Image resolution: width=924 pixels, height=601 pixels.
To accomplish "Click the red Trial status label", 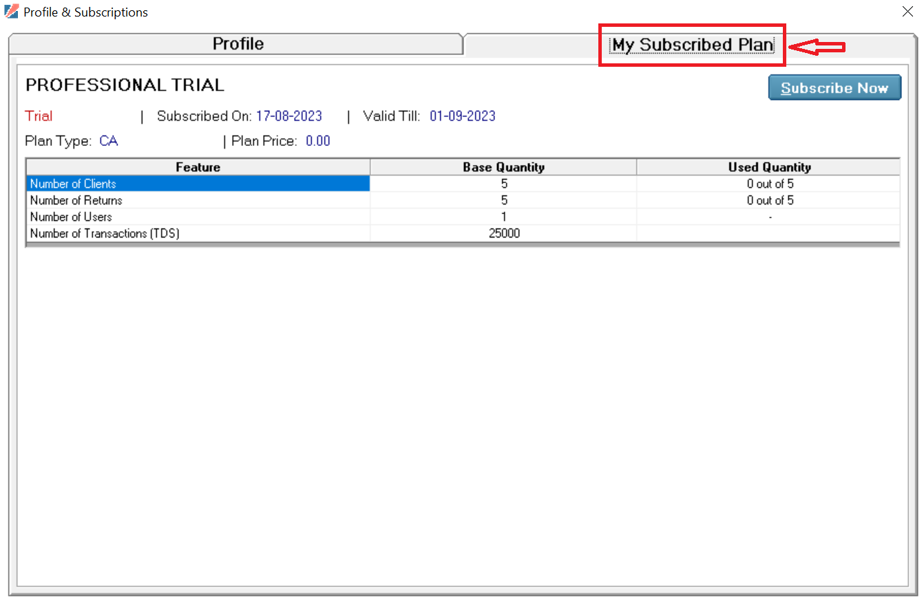I will pos(39,116).
